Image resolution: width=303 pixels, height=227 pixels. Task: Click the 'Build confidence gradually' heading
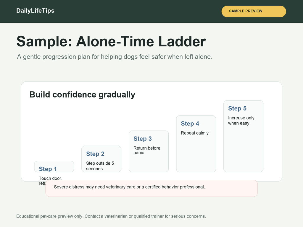pos(82,95)
